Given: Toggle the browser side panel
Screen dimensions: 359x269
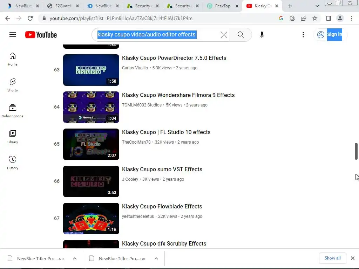Looking at the screenshot, I should [329, 18].
